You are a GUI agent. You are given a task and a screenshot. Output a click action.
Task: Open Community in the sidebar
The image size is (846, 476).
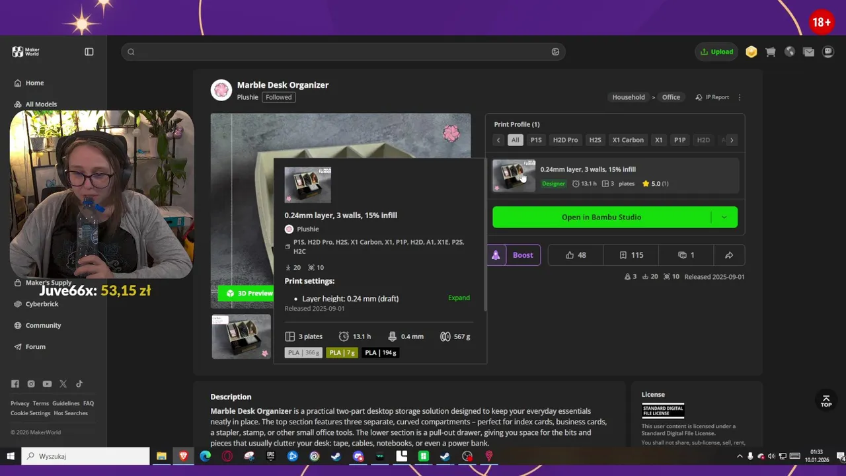pyautogui.click(x=43, y=325)
